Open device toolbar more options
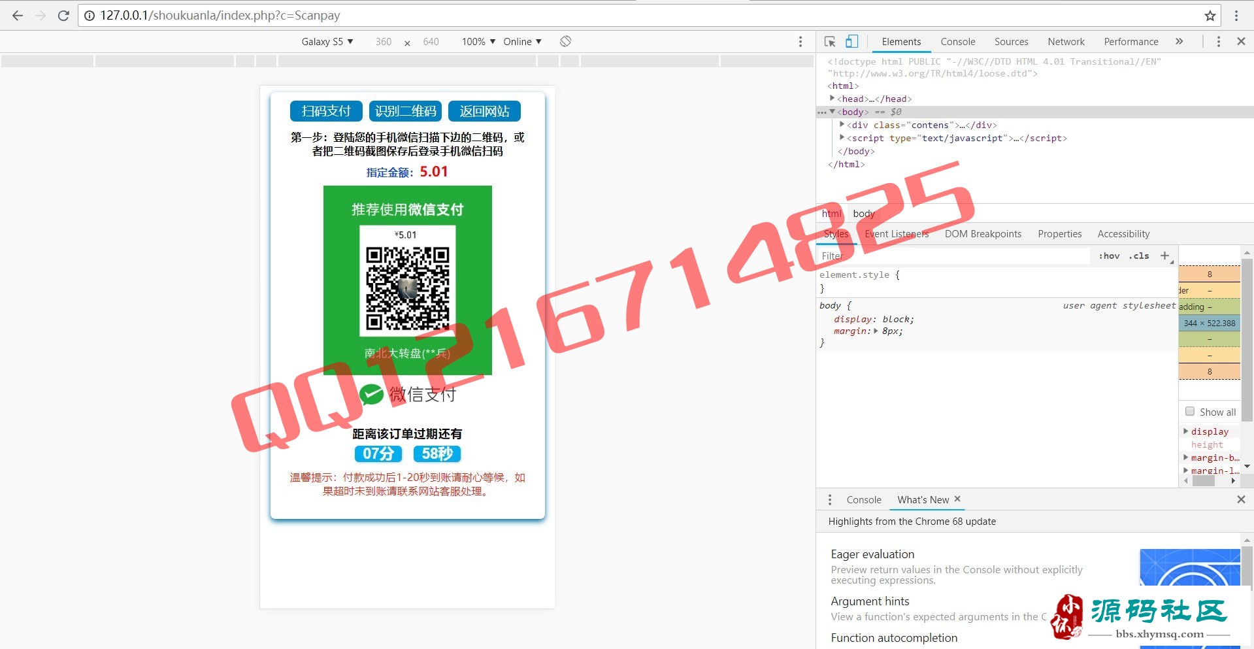Viewport: 1254px width, 649px height. coord(800,41)
